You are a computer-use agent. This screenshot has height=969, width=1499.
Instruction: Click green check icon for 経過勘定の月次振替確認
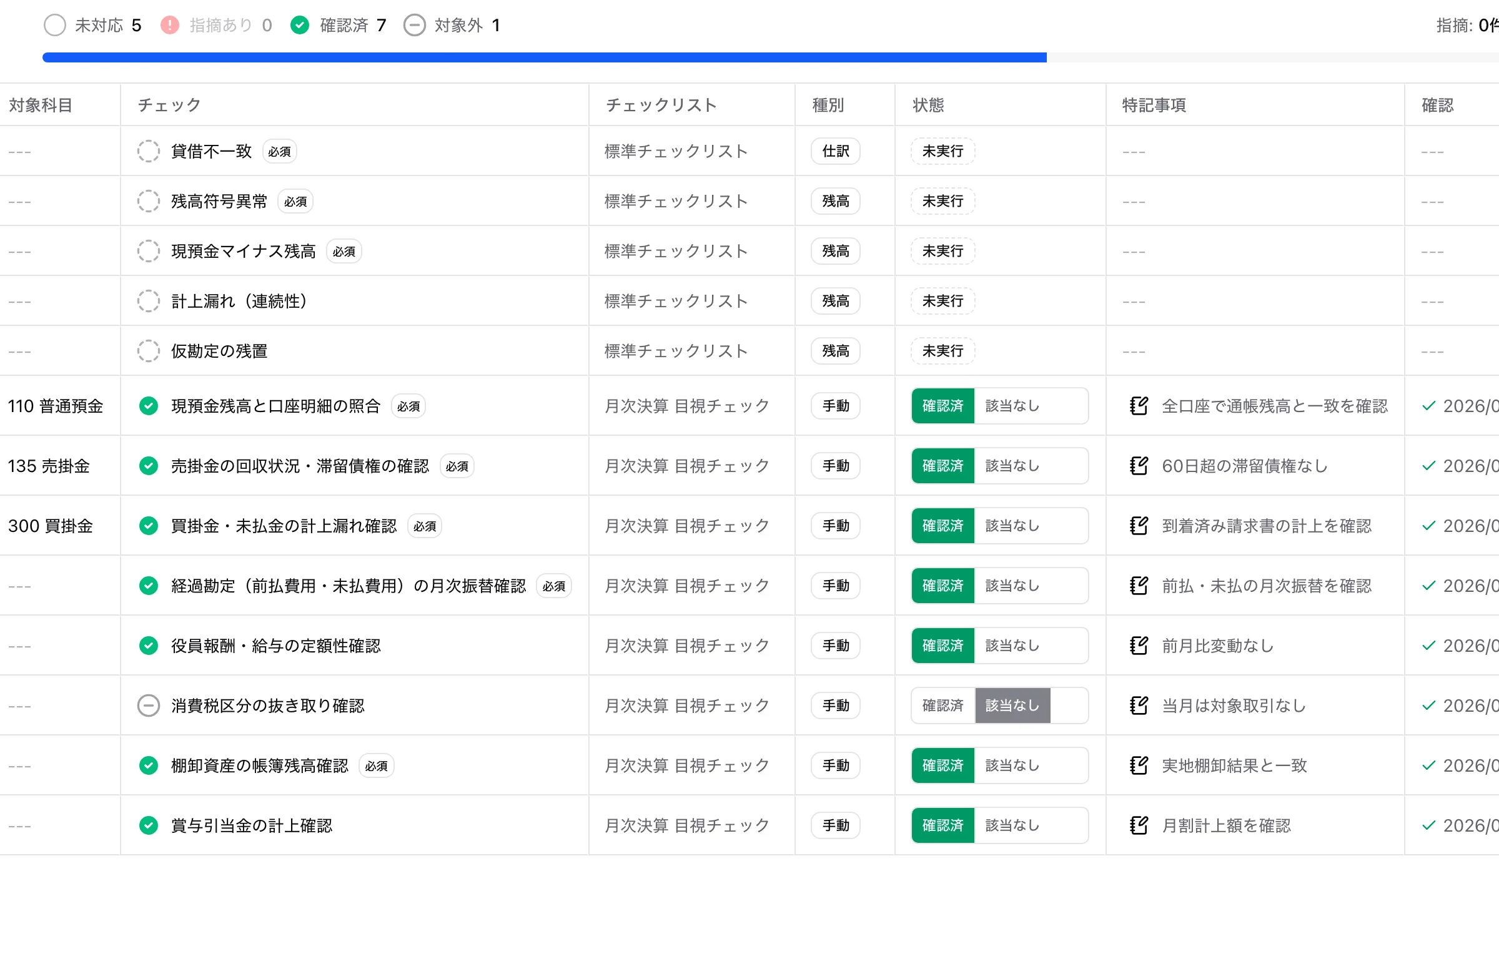pyautogui.click(x=149, y=586)
